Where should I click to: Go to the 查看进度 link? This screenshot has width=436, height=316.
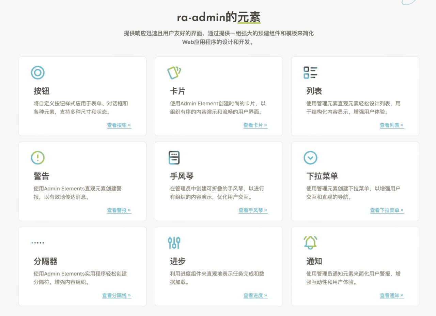[x=255, y=296]
